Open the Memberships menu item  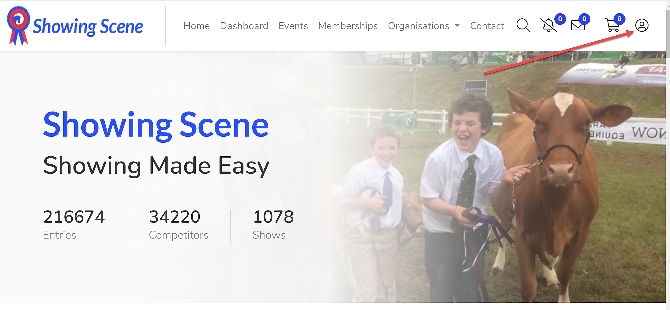click(348, 26)
